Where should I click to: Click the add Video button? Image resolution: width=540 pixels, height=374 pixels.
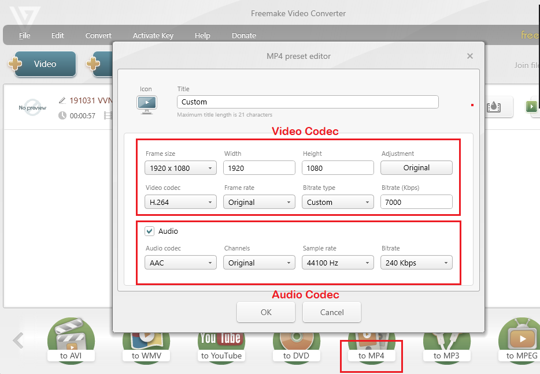(x=45, y=64)
